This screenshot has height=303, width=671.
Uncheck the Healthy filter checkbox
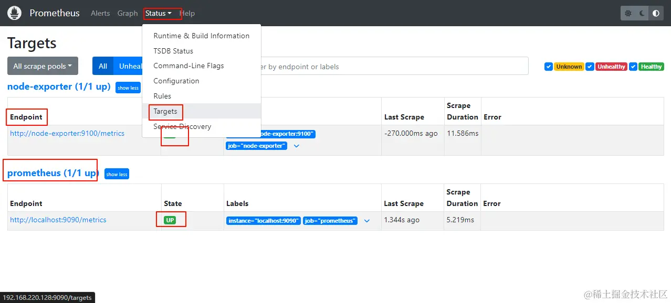633,67
